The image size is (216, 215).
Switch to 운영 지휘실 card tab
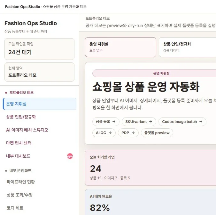(120, 47)
